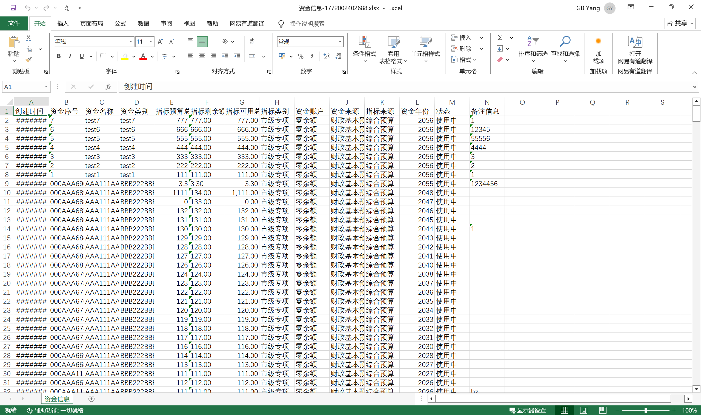The image size is (701, 415).
Task: Open the font name dropdown
Action: coord(130,42)
